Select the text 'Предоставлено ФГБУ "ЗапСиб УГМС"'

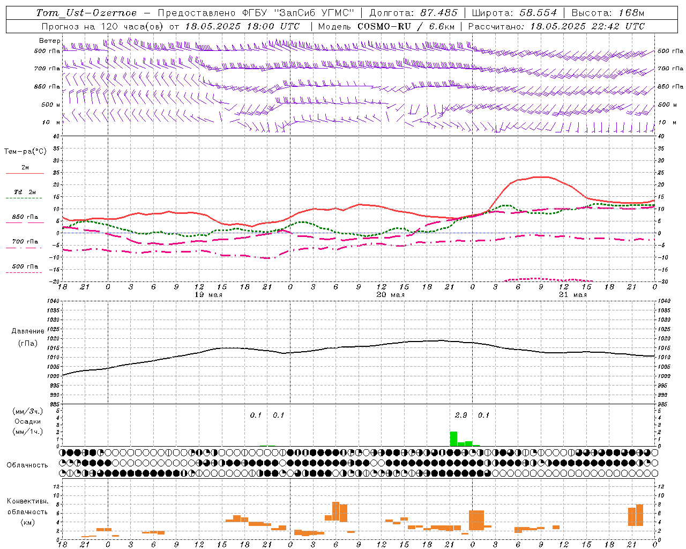[x=256, y=13]
